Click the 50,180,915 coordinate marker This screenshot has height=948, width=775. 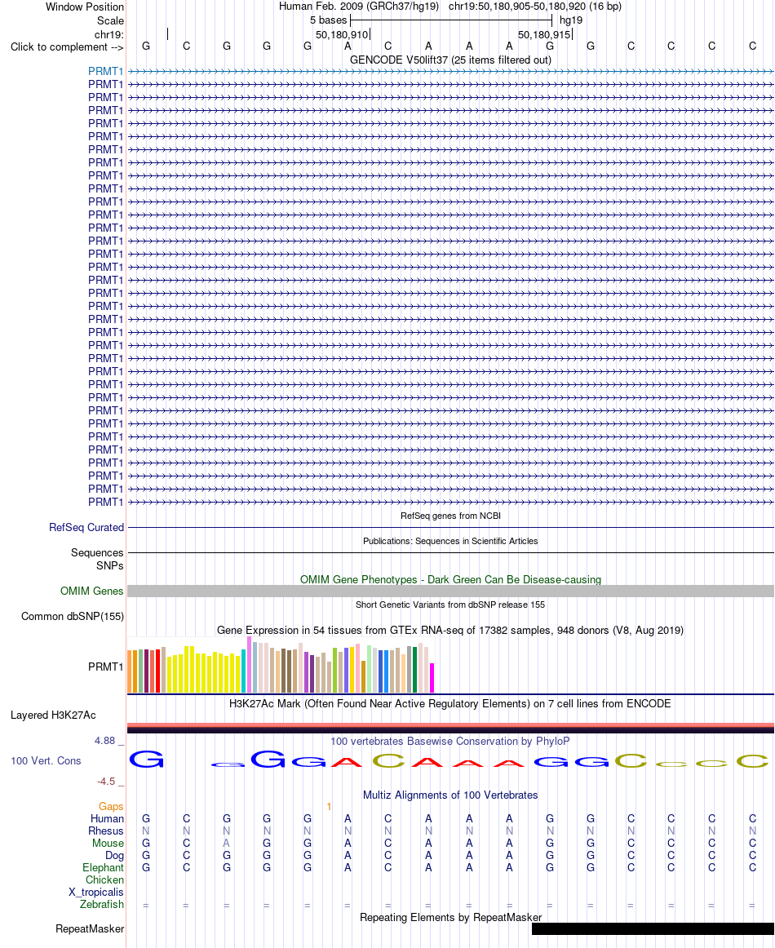(x=544, y=35)
